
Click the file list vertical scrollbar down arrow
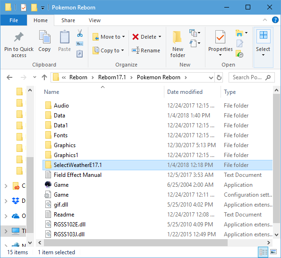(x=277, y=235)
